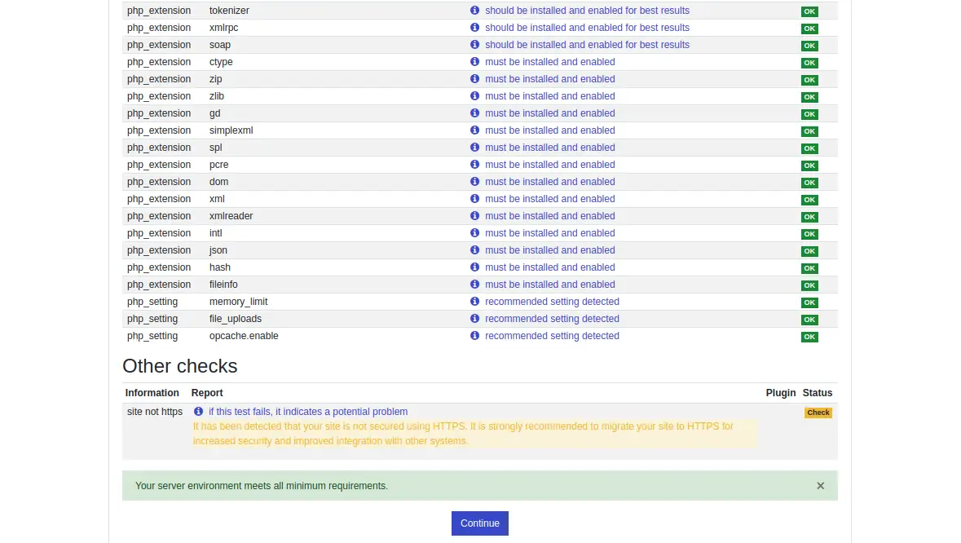Click the info icon in hash row
Image resolution: width=961 pixels, height=543 pixels.
tap(474, 267)
